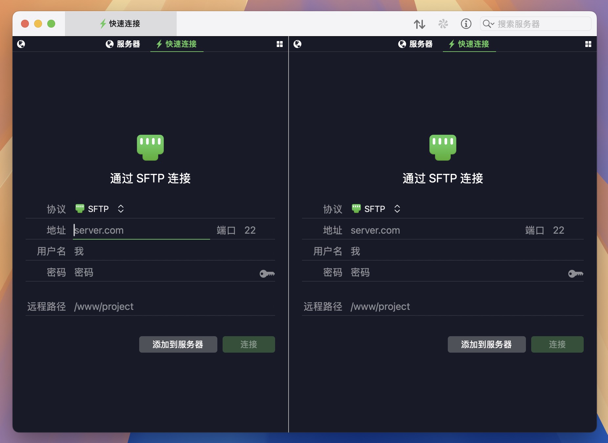Click the green SFTP plug icon above 通过 SFTP 连接
Screen dimensions: 608x443
(x=150, y=148)
